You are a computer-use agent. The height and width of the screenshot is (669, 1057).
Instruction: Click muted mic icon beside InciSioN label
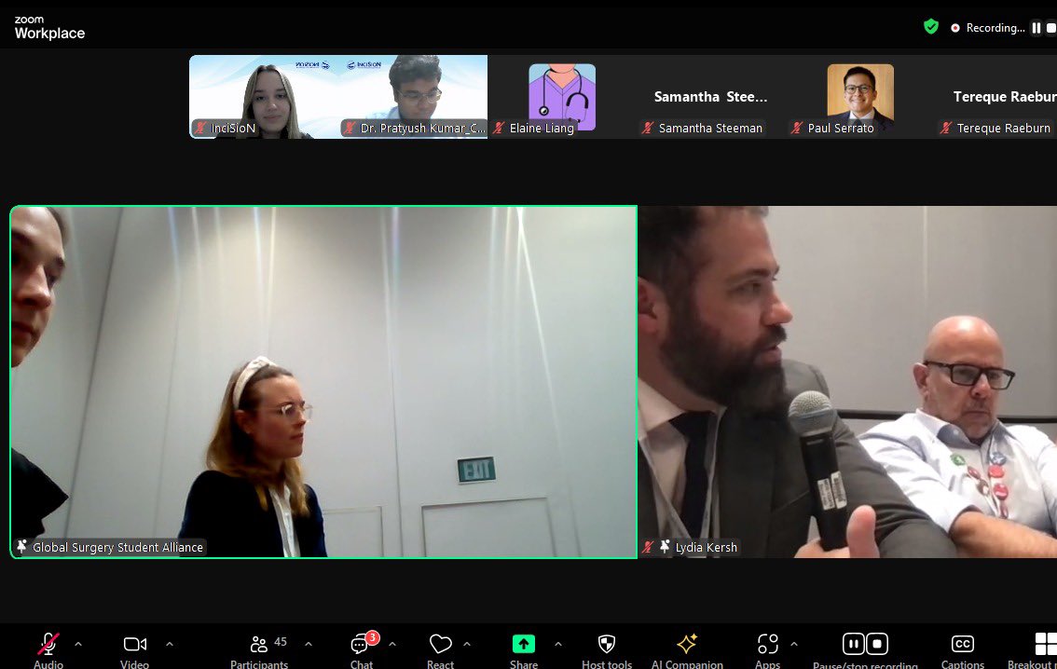point(200,128)
